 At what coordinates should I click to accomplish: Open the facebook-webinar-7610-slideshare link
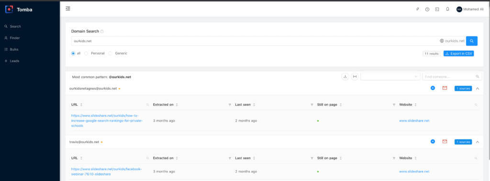click(x=106, y=171)
